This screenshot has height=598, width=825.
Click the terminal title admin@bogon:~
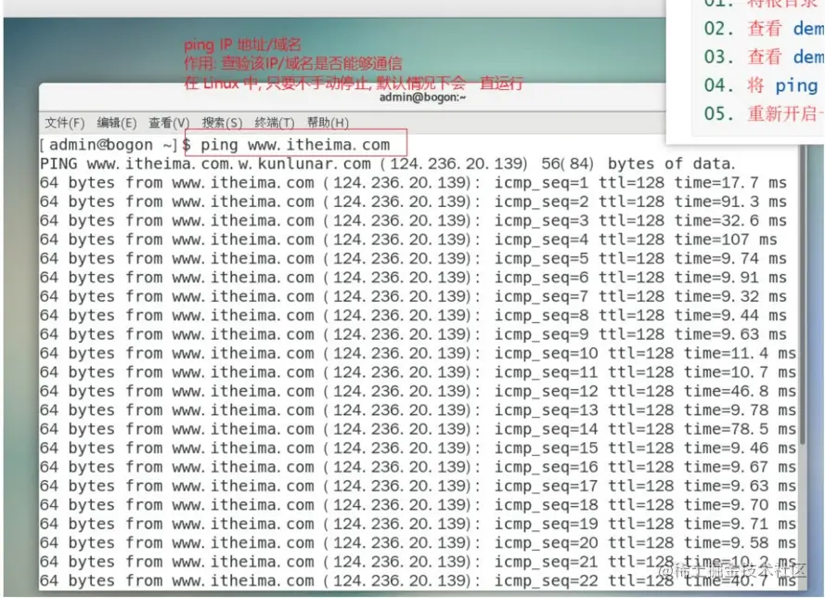pos(422,97)
